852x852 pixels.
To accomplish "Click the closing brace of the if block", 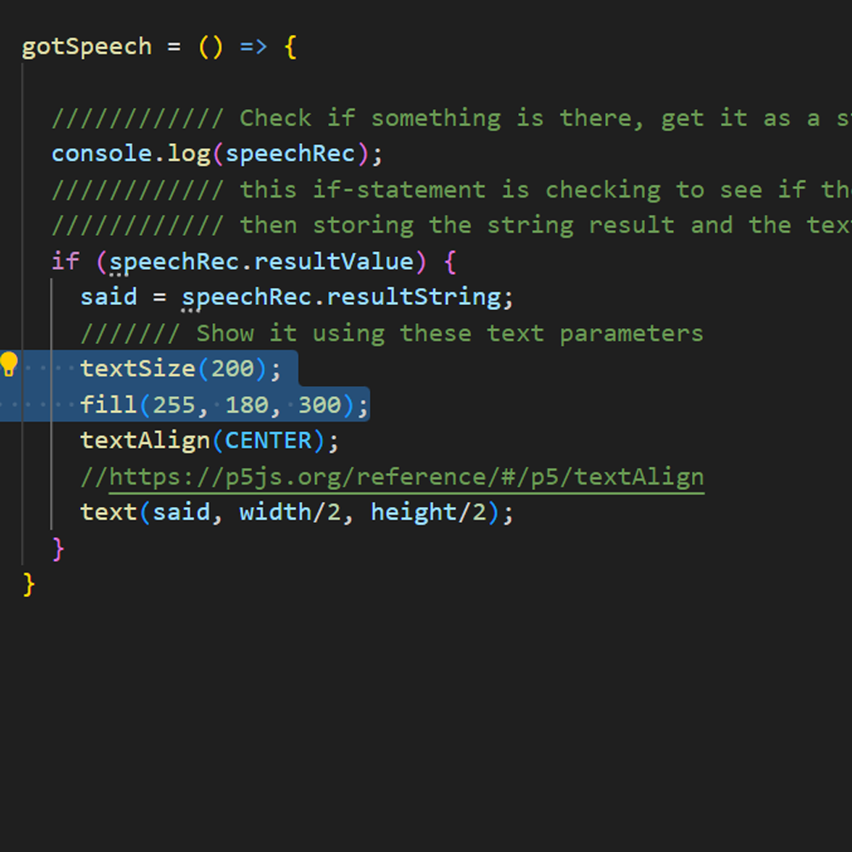I will pyautogui.click(x=58, y=548).
